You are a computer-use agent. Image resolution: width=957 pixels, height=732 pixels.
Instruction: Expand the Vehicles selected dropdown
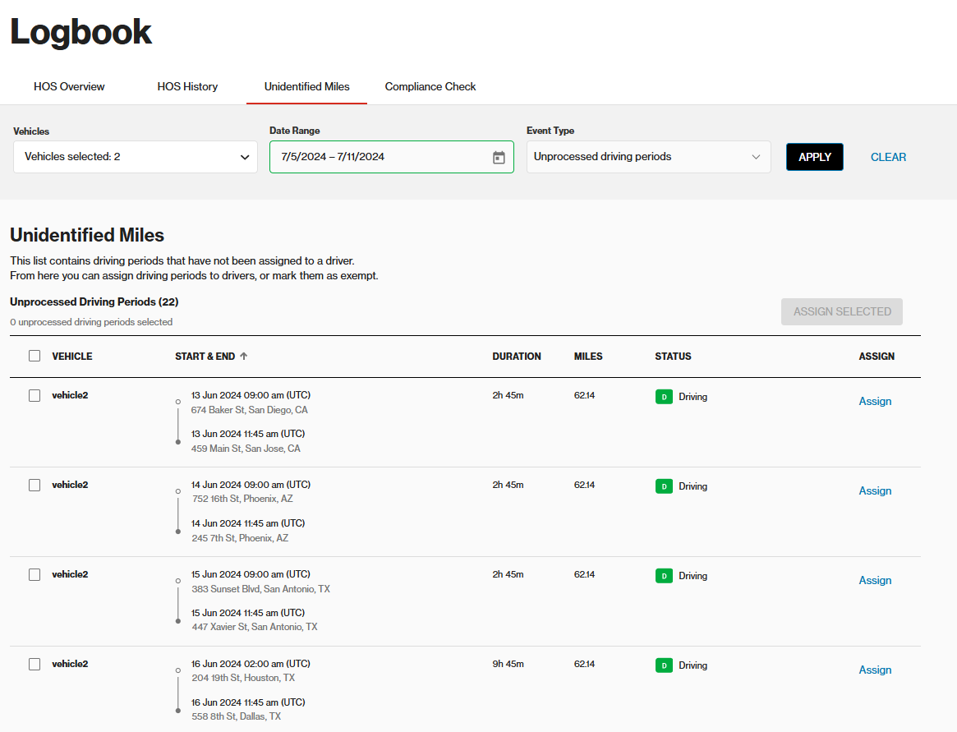[136, 157]
